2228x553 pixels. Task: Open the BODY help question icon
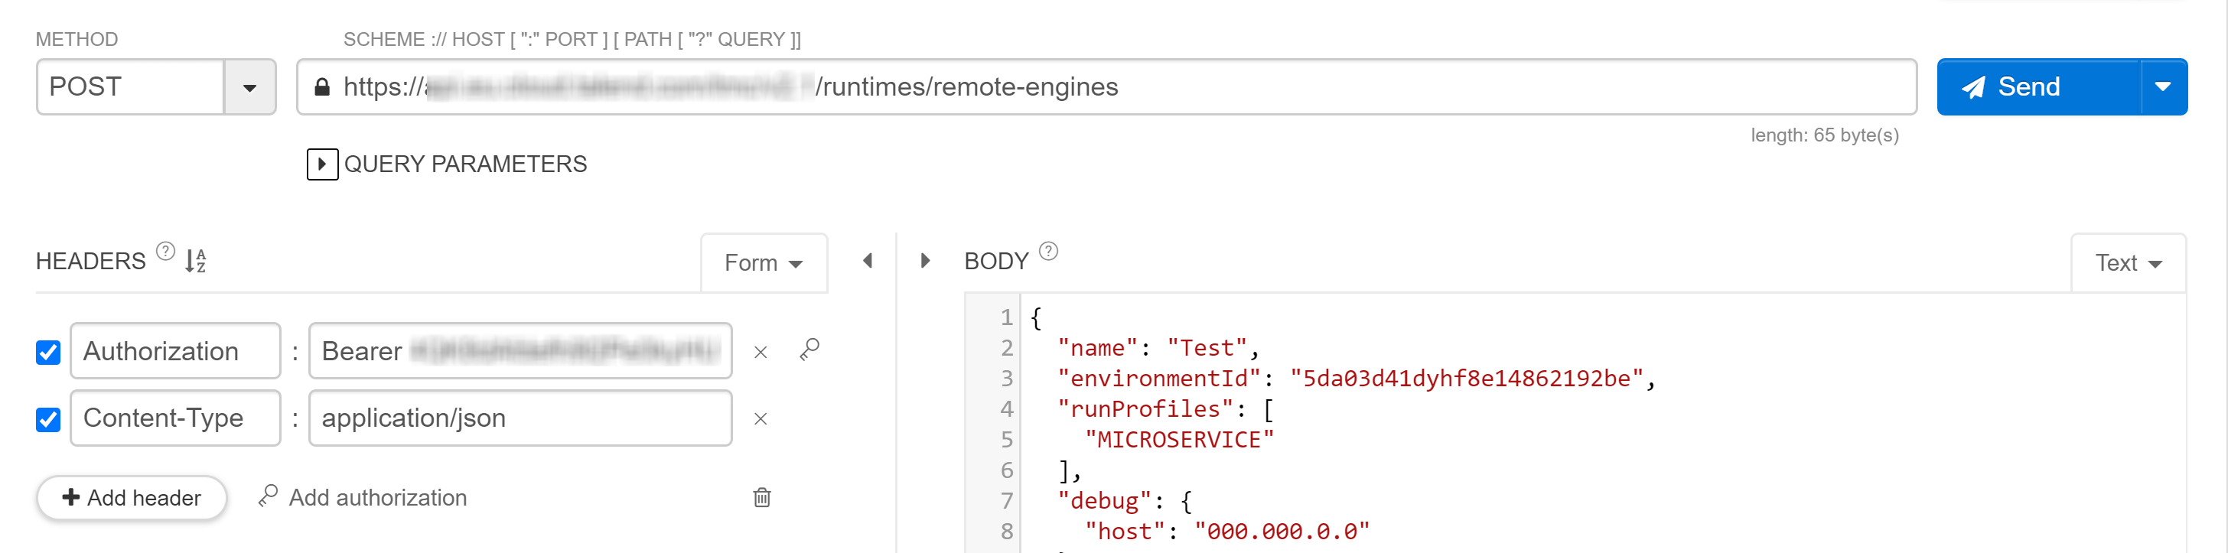pos(1048,252)
